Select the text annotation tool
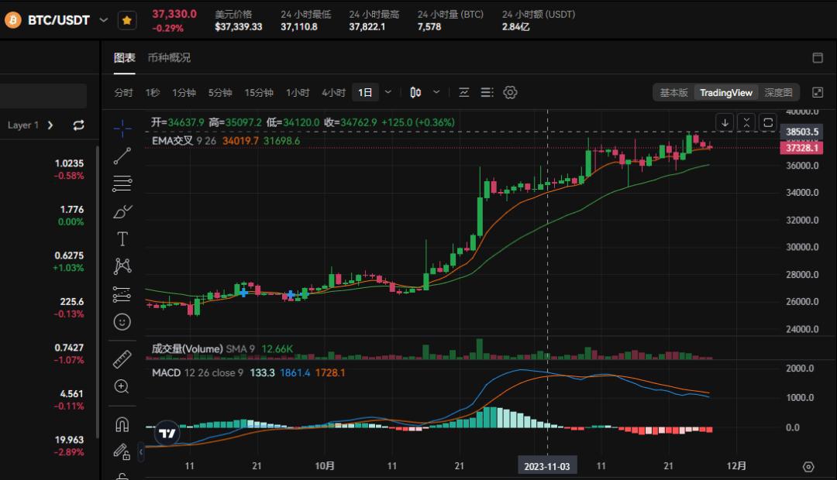Image resolution: width=837 pixels, height=480 pixels. (122, 238)
